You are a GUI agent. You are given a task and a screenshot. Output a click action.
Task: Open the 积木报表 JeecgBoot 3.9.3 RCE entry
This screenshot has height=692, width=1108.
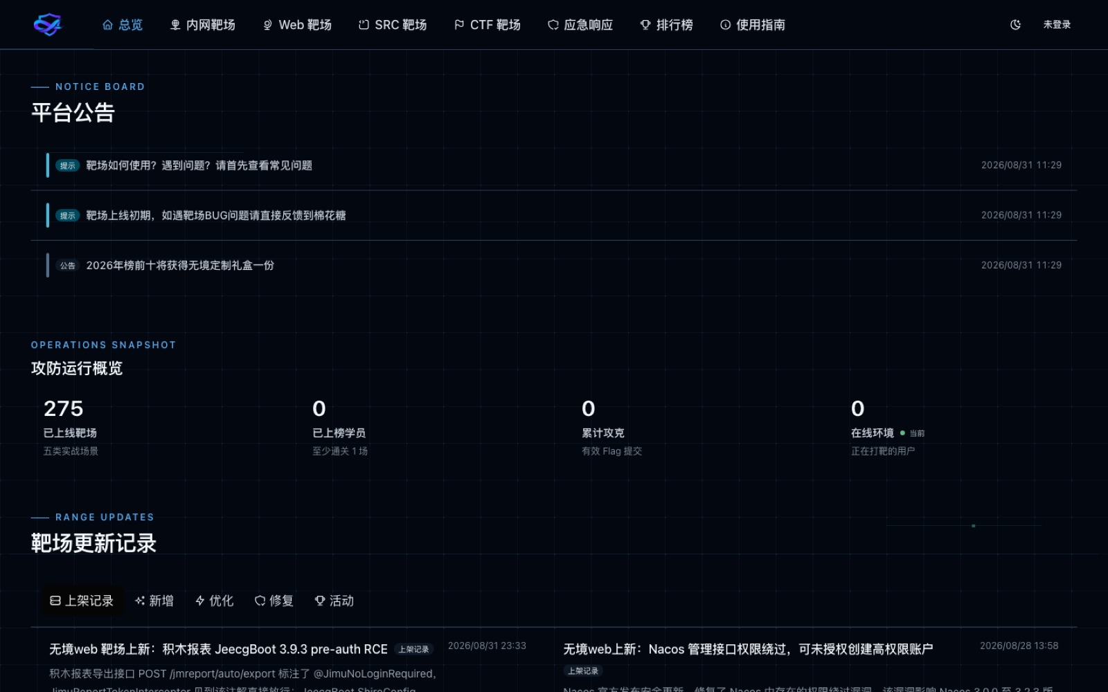point(218,649)
